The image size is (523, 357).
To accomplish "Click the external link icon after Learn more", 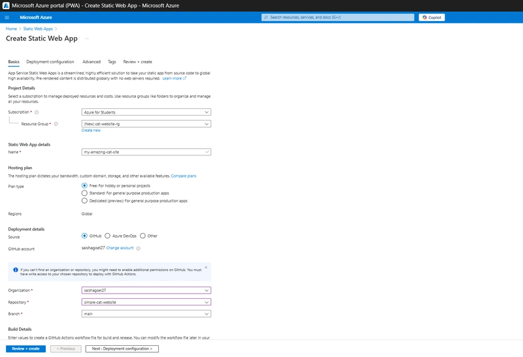I will (x=184, y=78).
